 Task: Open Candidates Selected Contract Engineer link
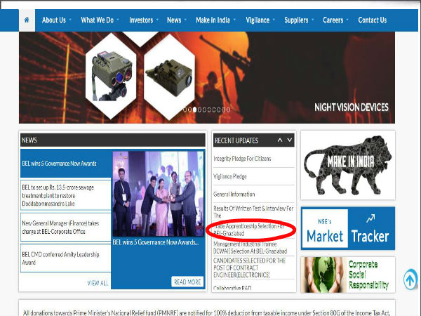pos(249,268)
